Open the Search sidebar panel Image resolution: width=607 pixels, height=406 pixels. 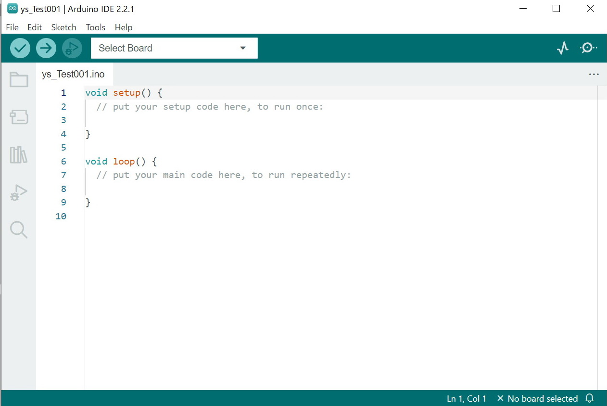click(19, 230)
